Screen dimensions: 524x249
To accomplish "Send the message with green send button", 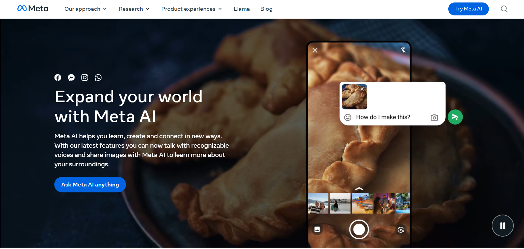I will [x=455, y=117].
